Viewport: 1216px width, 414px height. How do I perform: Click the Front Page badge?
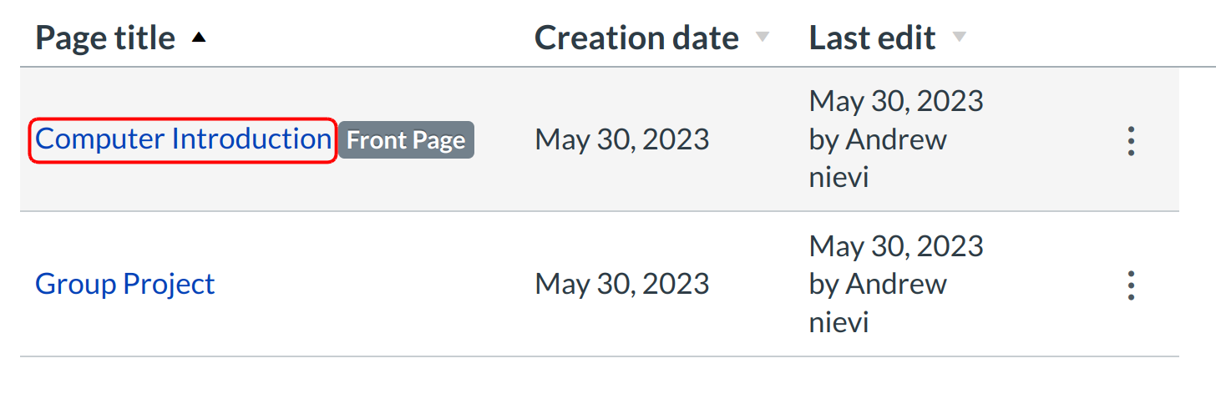[406, 140]
